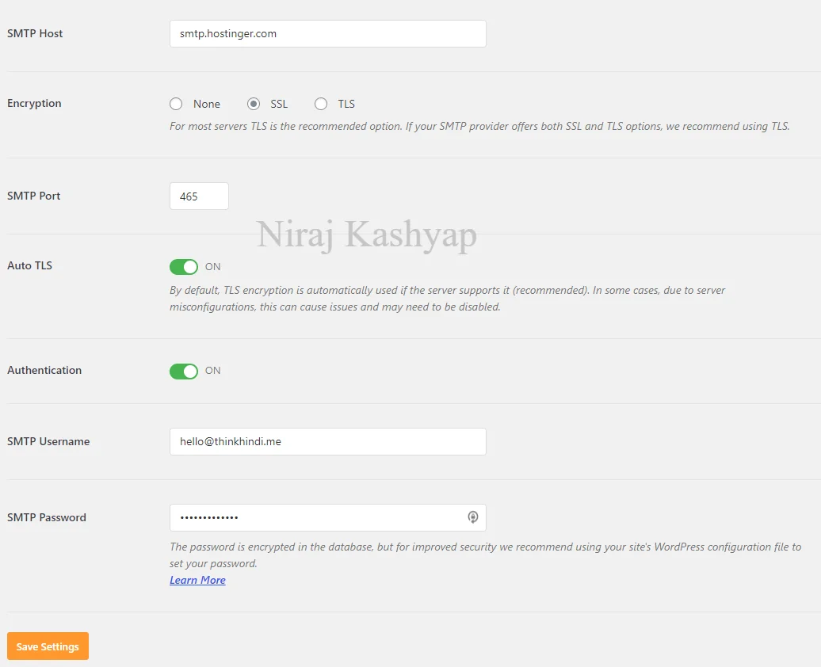Choose SSL encryption option
This screenshot has height=667, width=821.
click(254, 104)
